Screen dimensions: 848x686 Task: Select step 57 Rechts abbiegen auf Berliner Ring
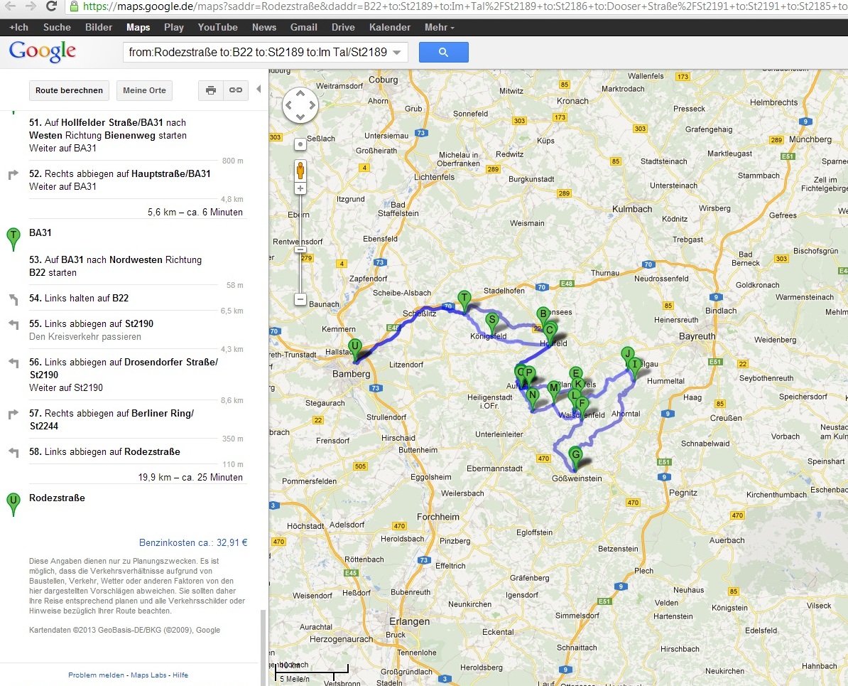click(x=112, y=419)
